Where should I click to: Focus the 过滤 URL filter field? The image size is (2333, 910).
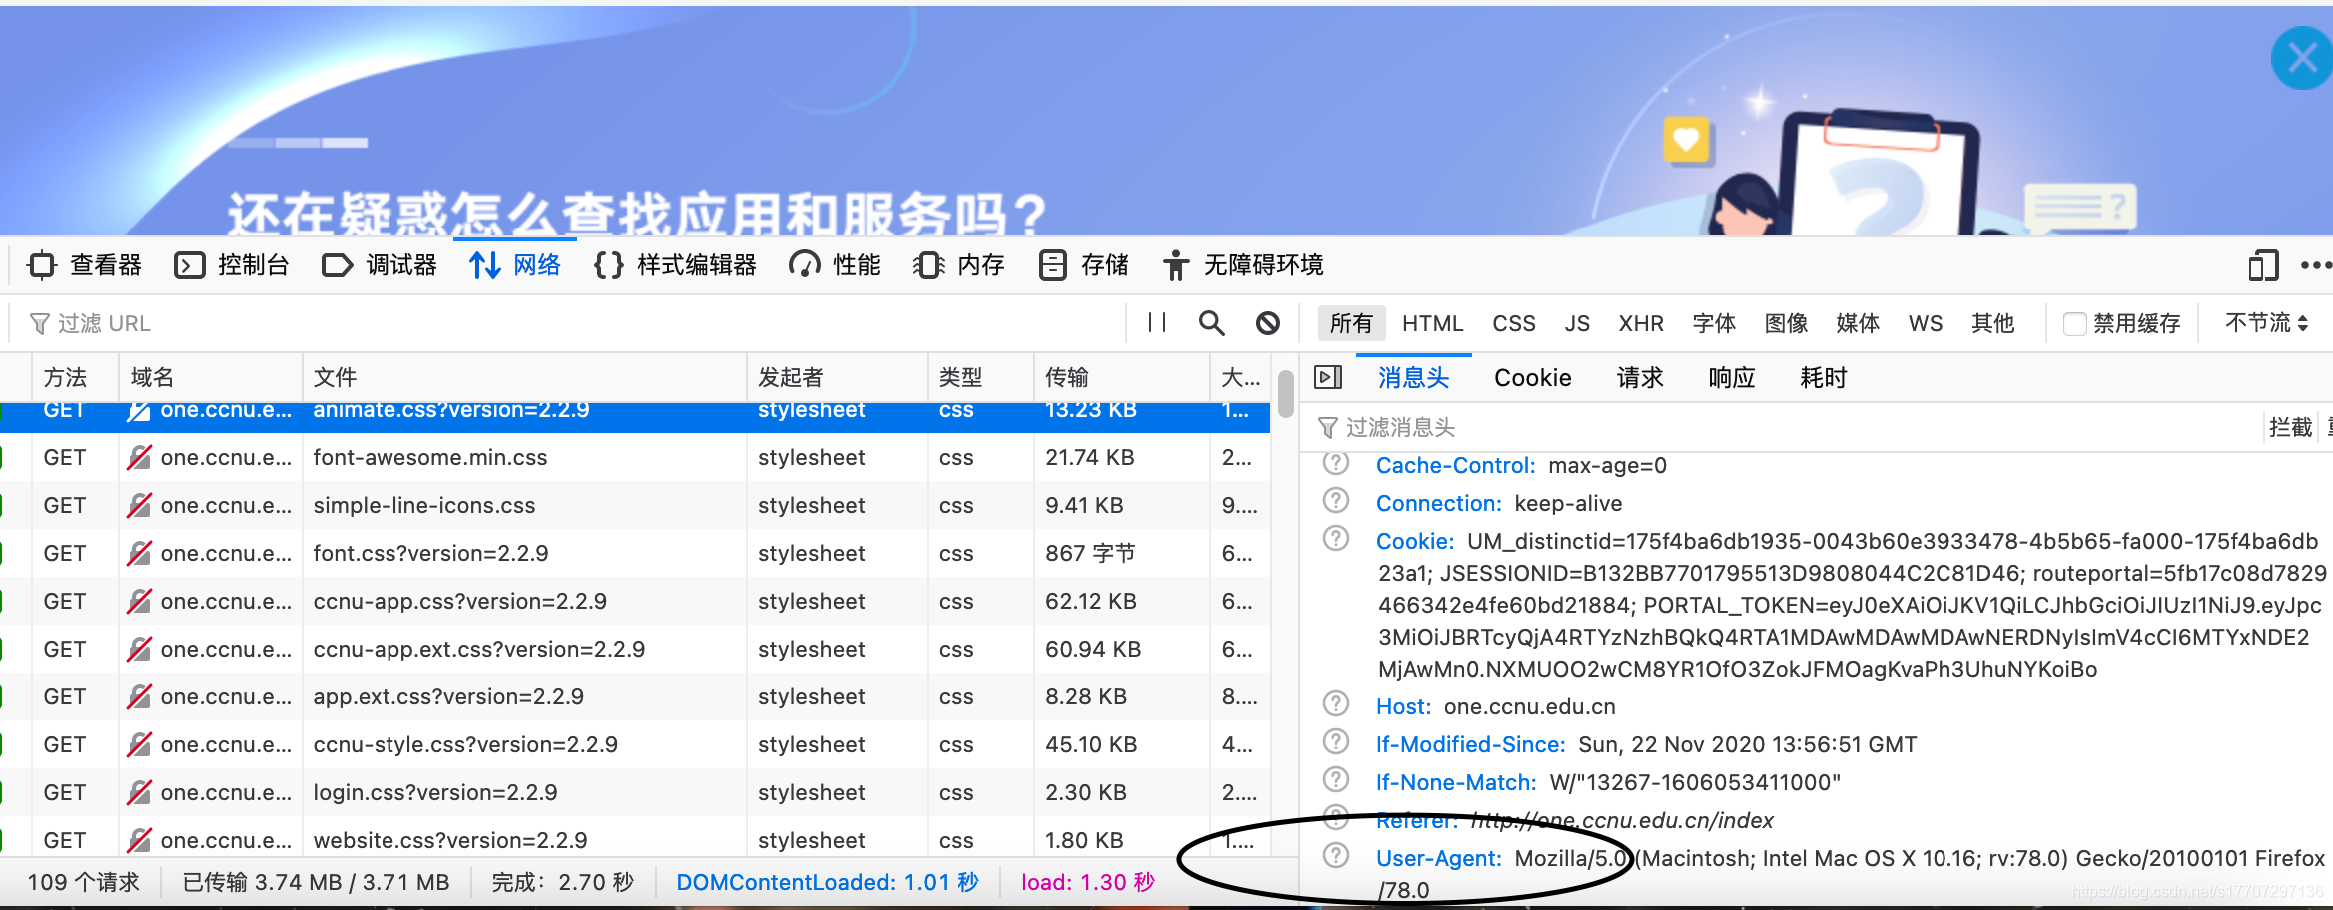point(569,323)
